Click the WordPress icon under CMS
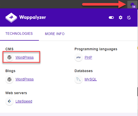The image size is (138, 116). click(9, 57)
